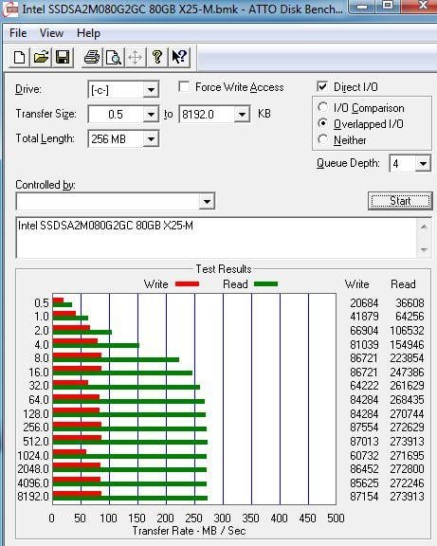Expand the 8192.0 transfer size maximum dropdown
The height and width of the screenshot is (546, 437).
242,114
